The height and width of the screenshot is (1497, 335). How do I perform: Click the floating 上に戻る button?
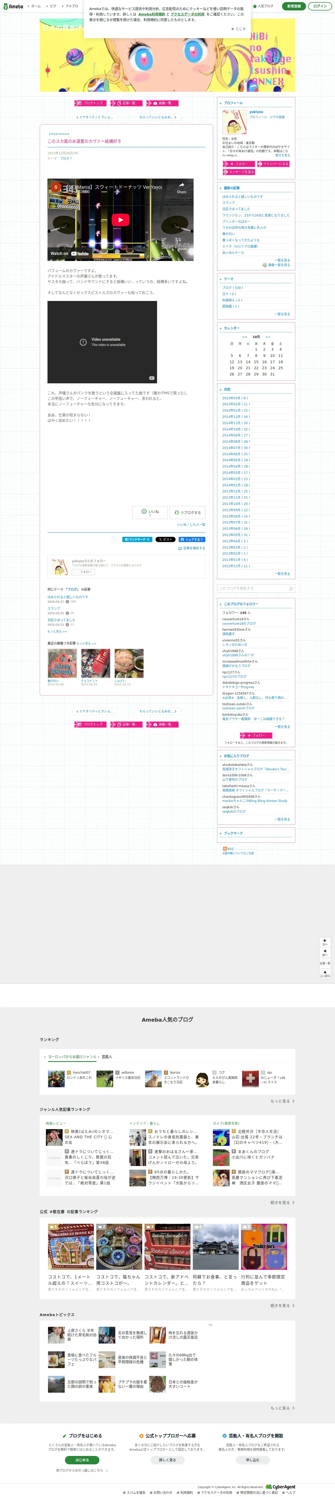[325, 974]
